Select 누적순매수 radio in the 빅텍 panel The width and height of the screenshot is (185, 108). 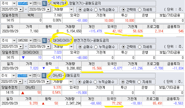96,9
